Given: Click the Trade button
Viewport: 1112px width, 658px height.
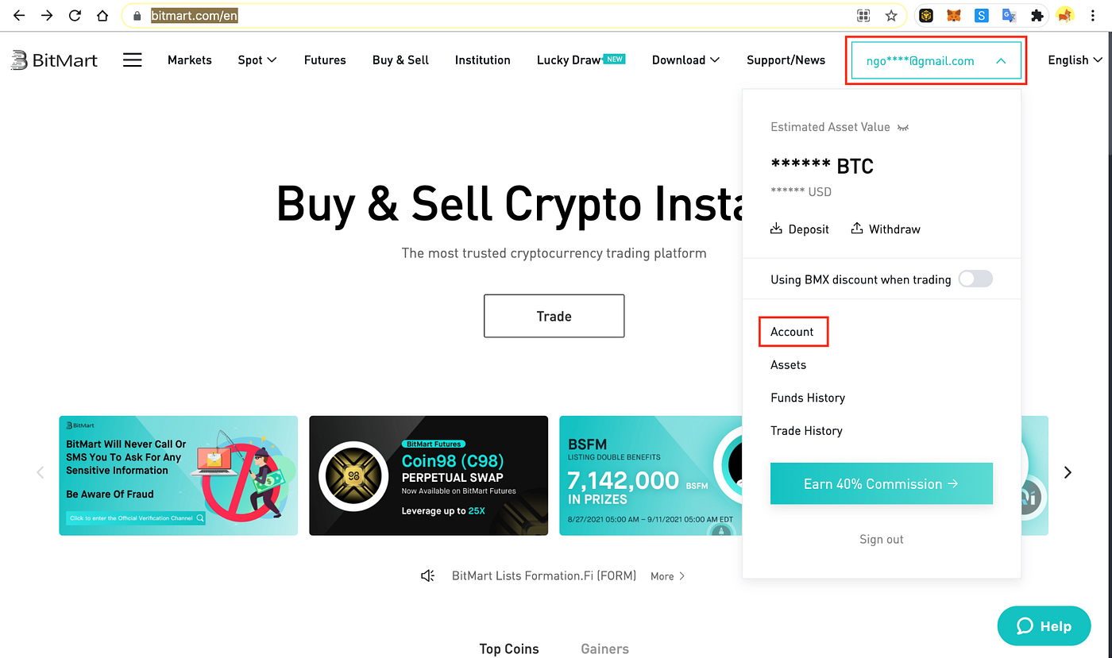Looking at the screenshot, I should pyautogui.click(x=554, y=316).
